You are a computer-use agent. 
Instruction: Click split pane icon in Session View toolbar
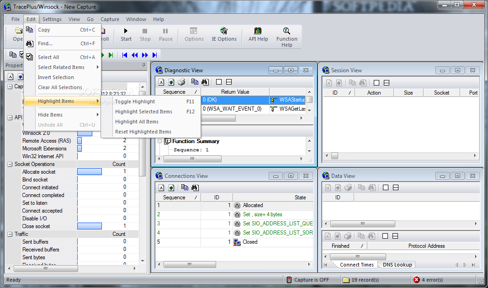tap(387, 83)
